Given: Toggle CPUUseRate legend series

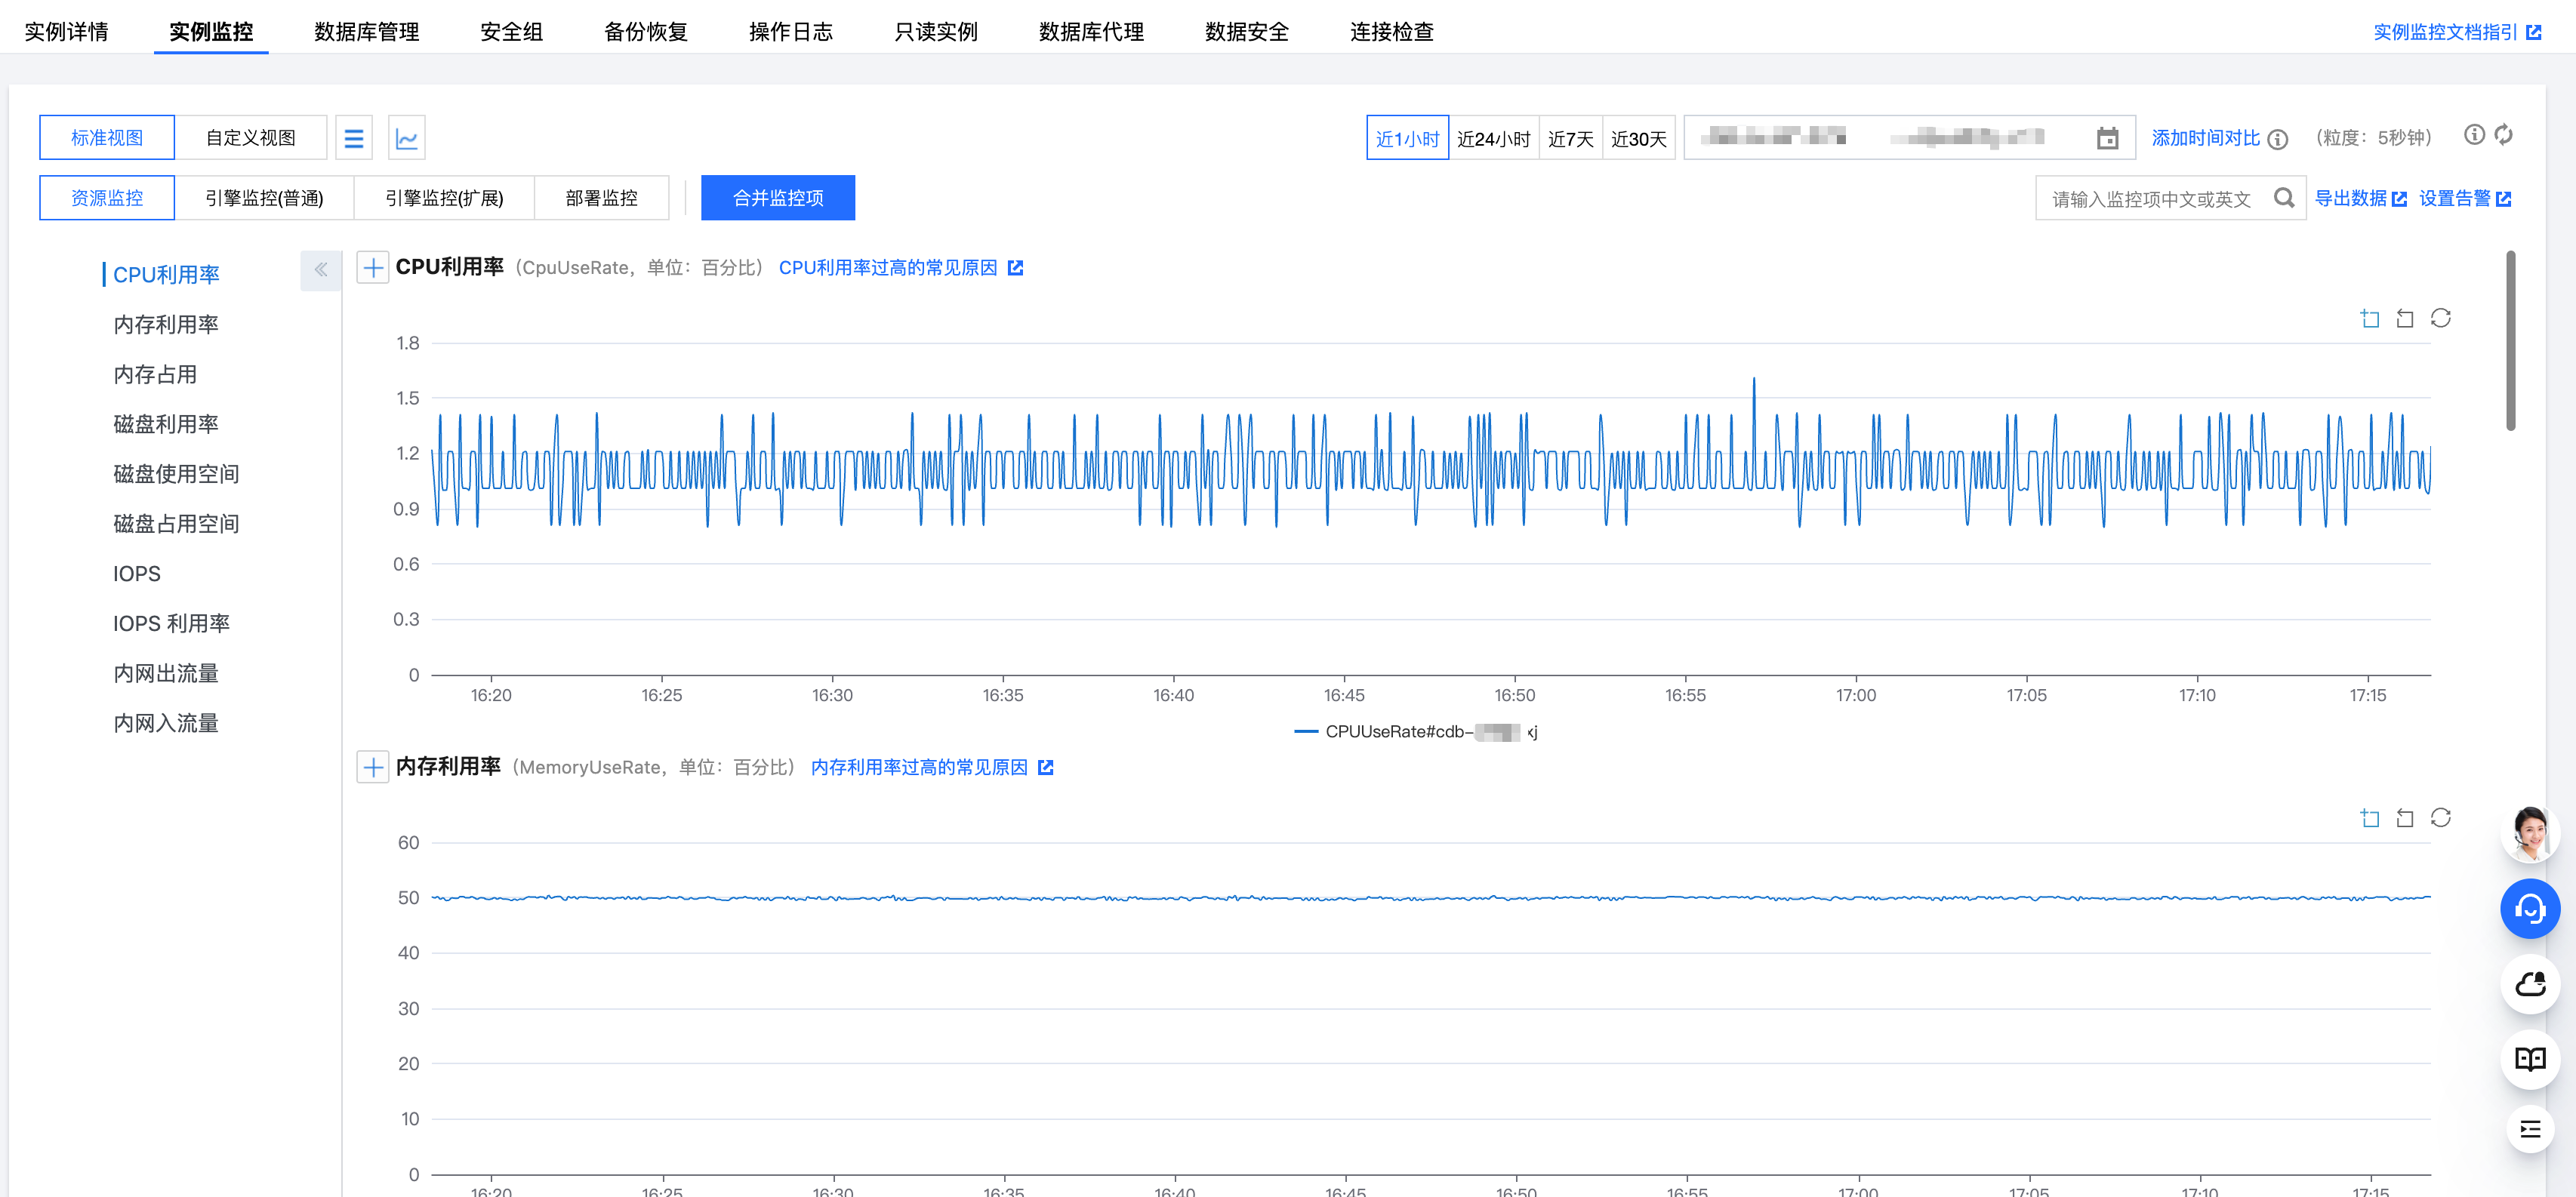Looking at the screenshot, I should (1416, 731).
